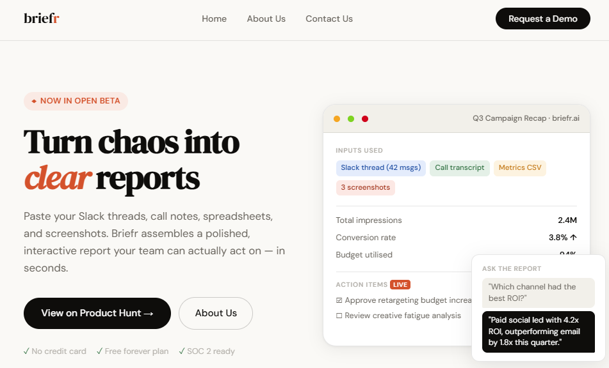Click the outlined About Us button in the hero

tap(216, 314)
